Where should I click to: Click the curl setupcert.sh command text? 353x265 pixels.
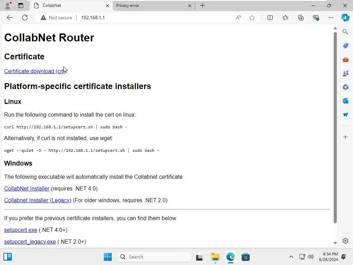pos(65,127)
